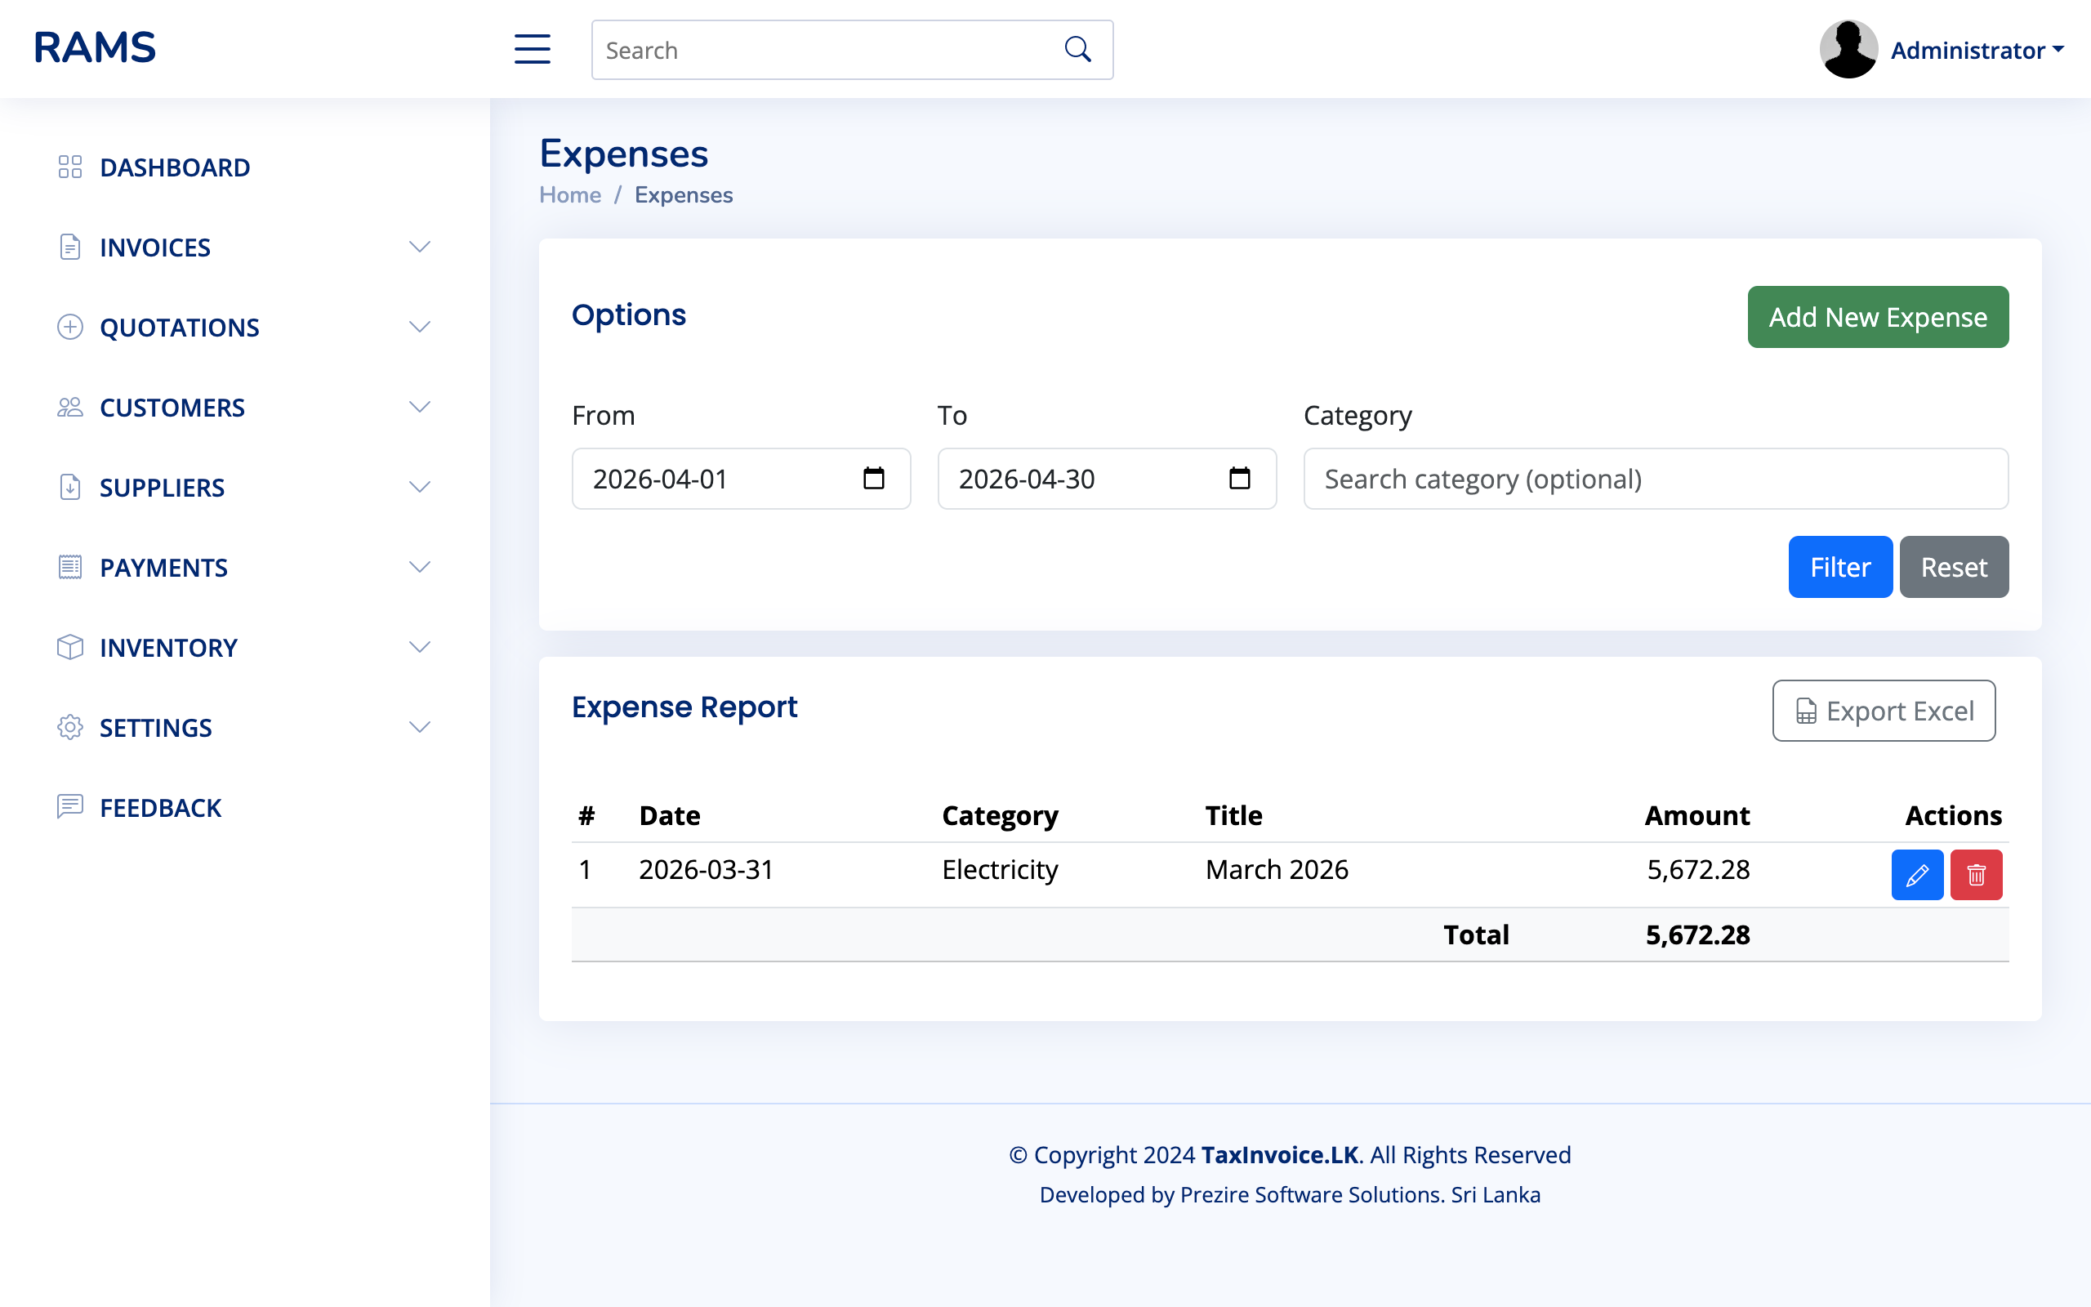Image resolution: width=2091 pixels, height=1307 pixels.
Task: Select the Dashboard grid icon
Action: [70, 167]
